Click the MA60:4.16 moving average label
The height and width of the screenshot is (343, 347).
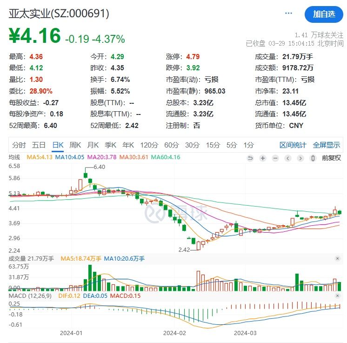tap(166, 157)
